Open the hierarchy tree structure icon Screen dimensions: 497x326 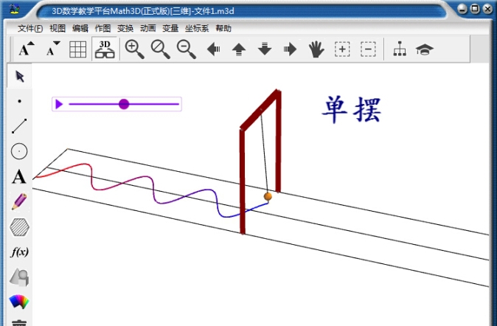click(x=400, y=49)
